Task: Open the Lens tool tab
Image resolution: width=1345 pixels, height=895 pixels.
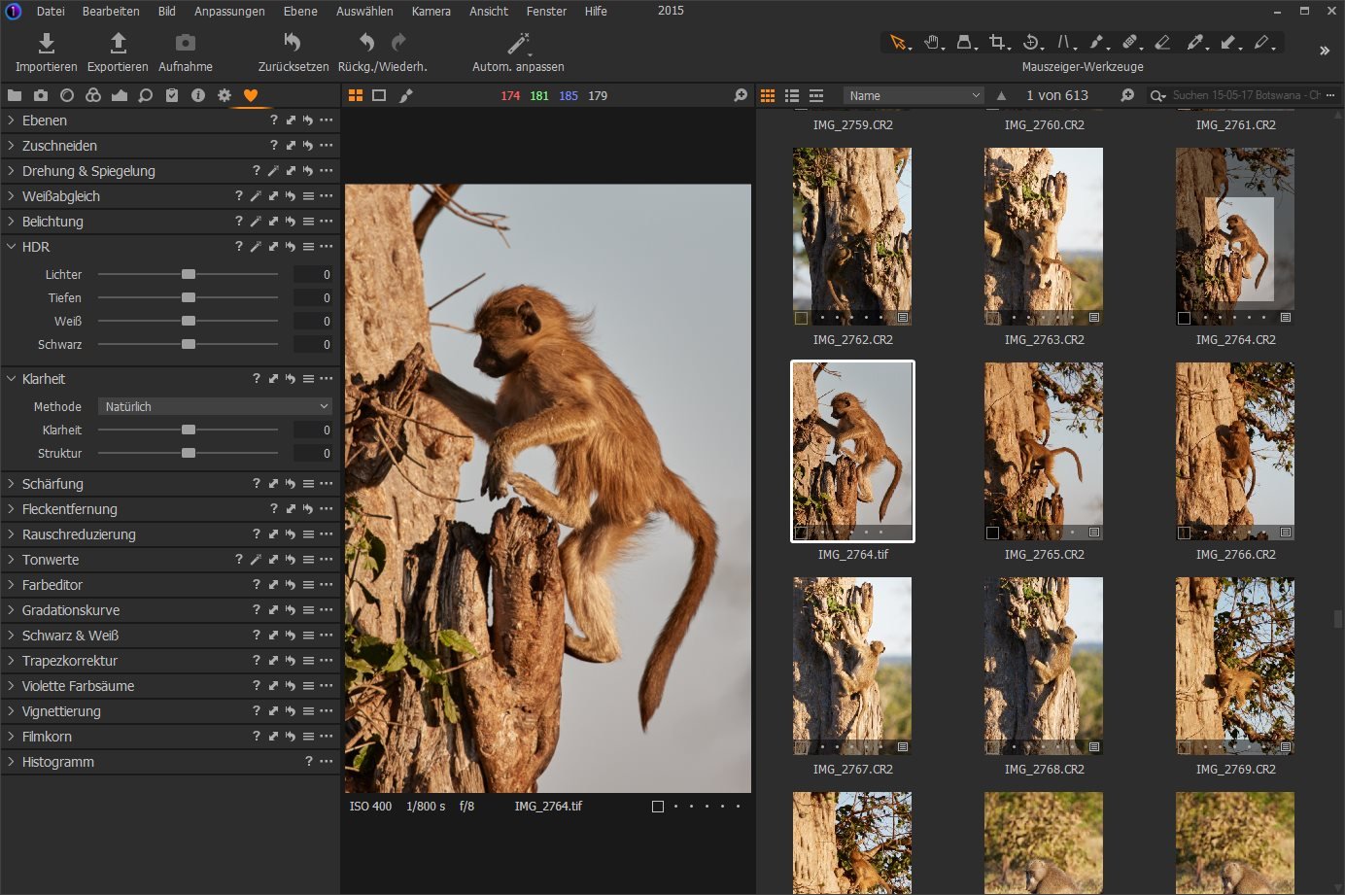Action: pyautogui.click(x=67, y=95)
